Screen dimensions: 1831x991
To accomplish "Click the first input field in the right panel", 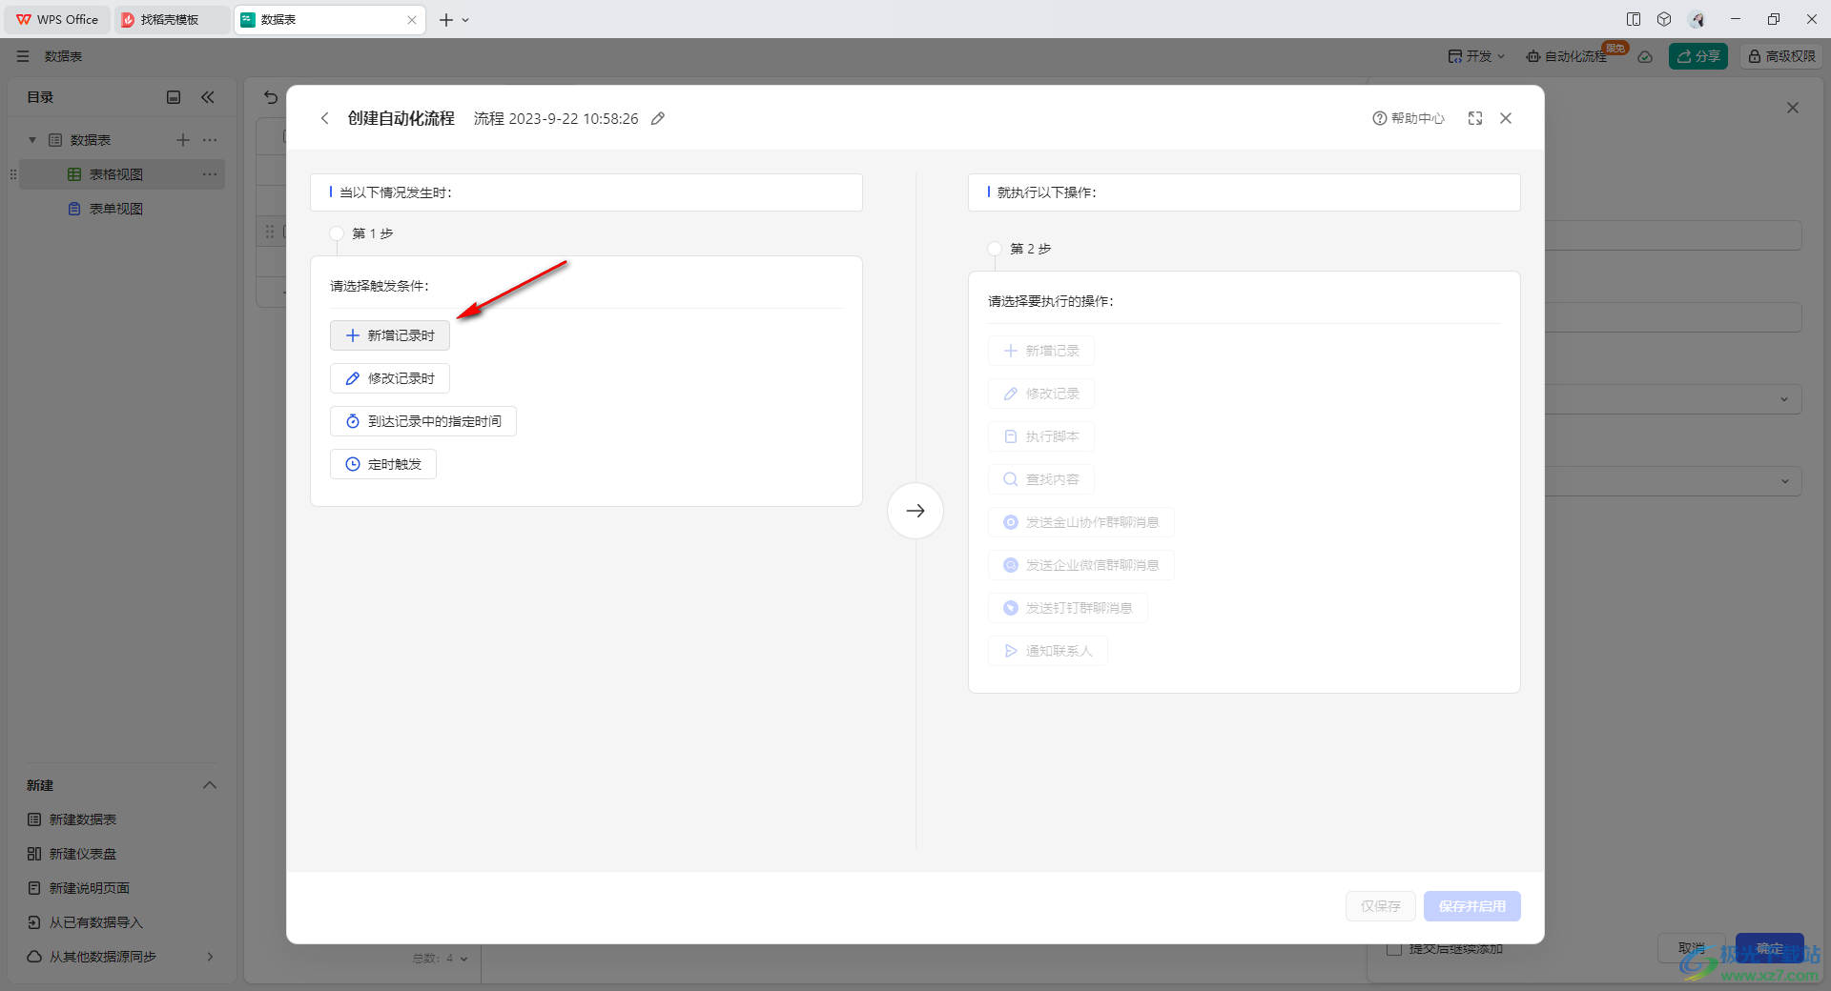I will coord(1674,235).
